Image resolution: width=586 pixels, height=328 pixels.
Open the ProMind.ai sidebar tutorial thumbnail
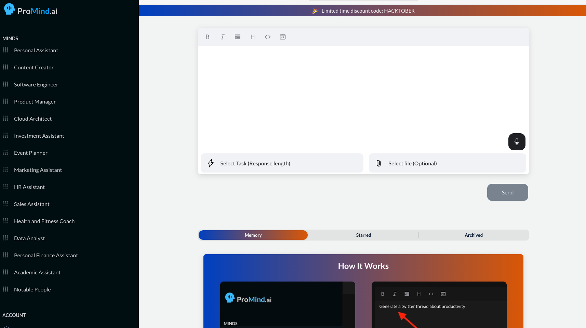pos(288,305)
